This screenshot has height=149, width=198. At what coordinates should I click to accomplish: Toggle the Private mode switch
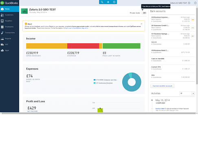[x=143, y=13]
